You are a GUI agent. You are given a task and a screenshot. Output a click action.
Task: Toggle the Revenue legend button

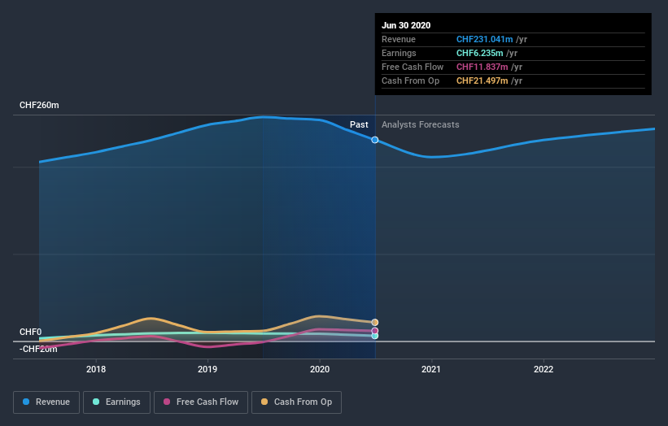(x=46, y=402)
